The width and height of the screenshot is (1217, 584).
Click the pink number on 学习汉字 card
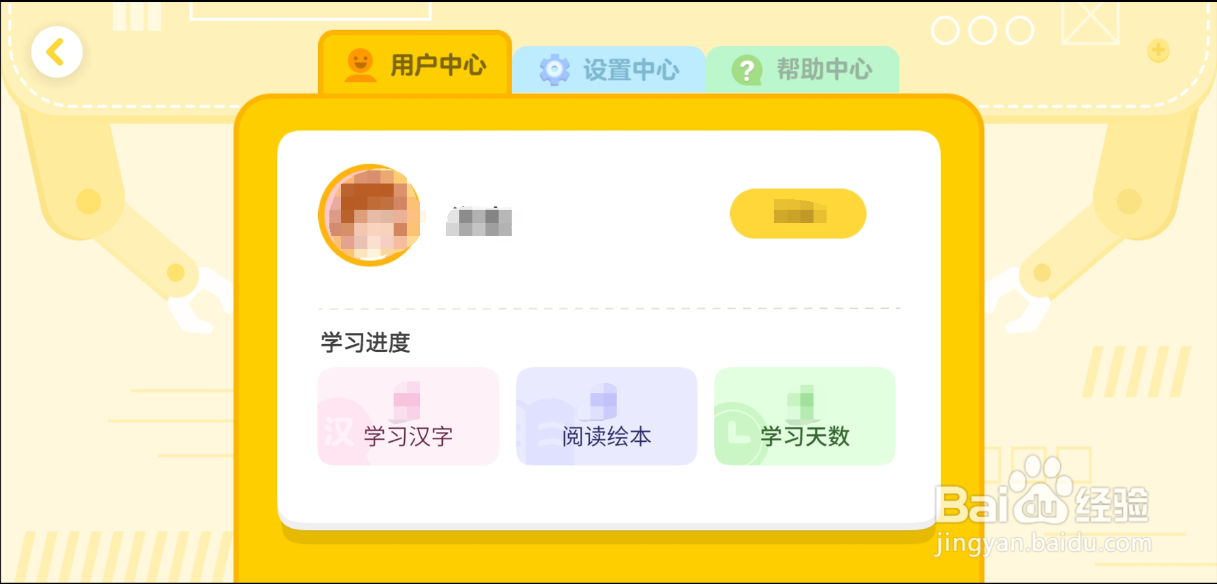[x=406, y=400]
